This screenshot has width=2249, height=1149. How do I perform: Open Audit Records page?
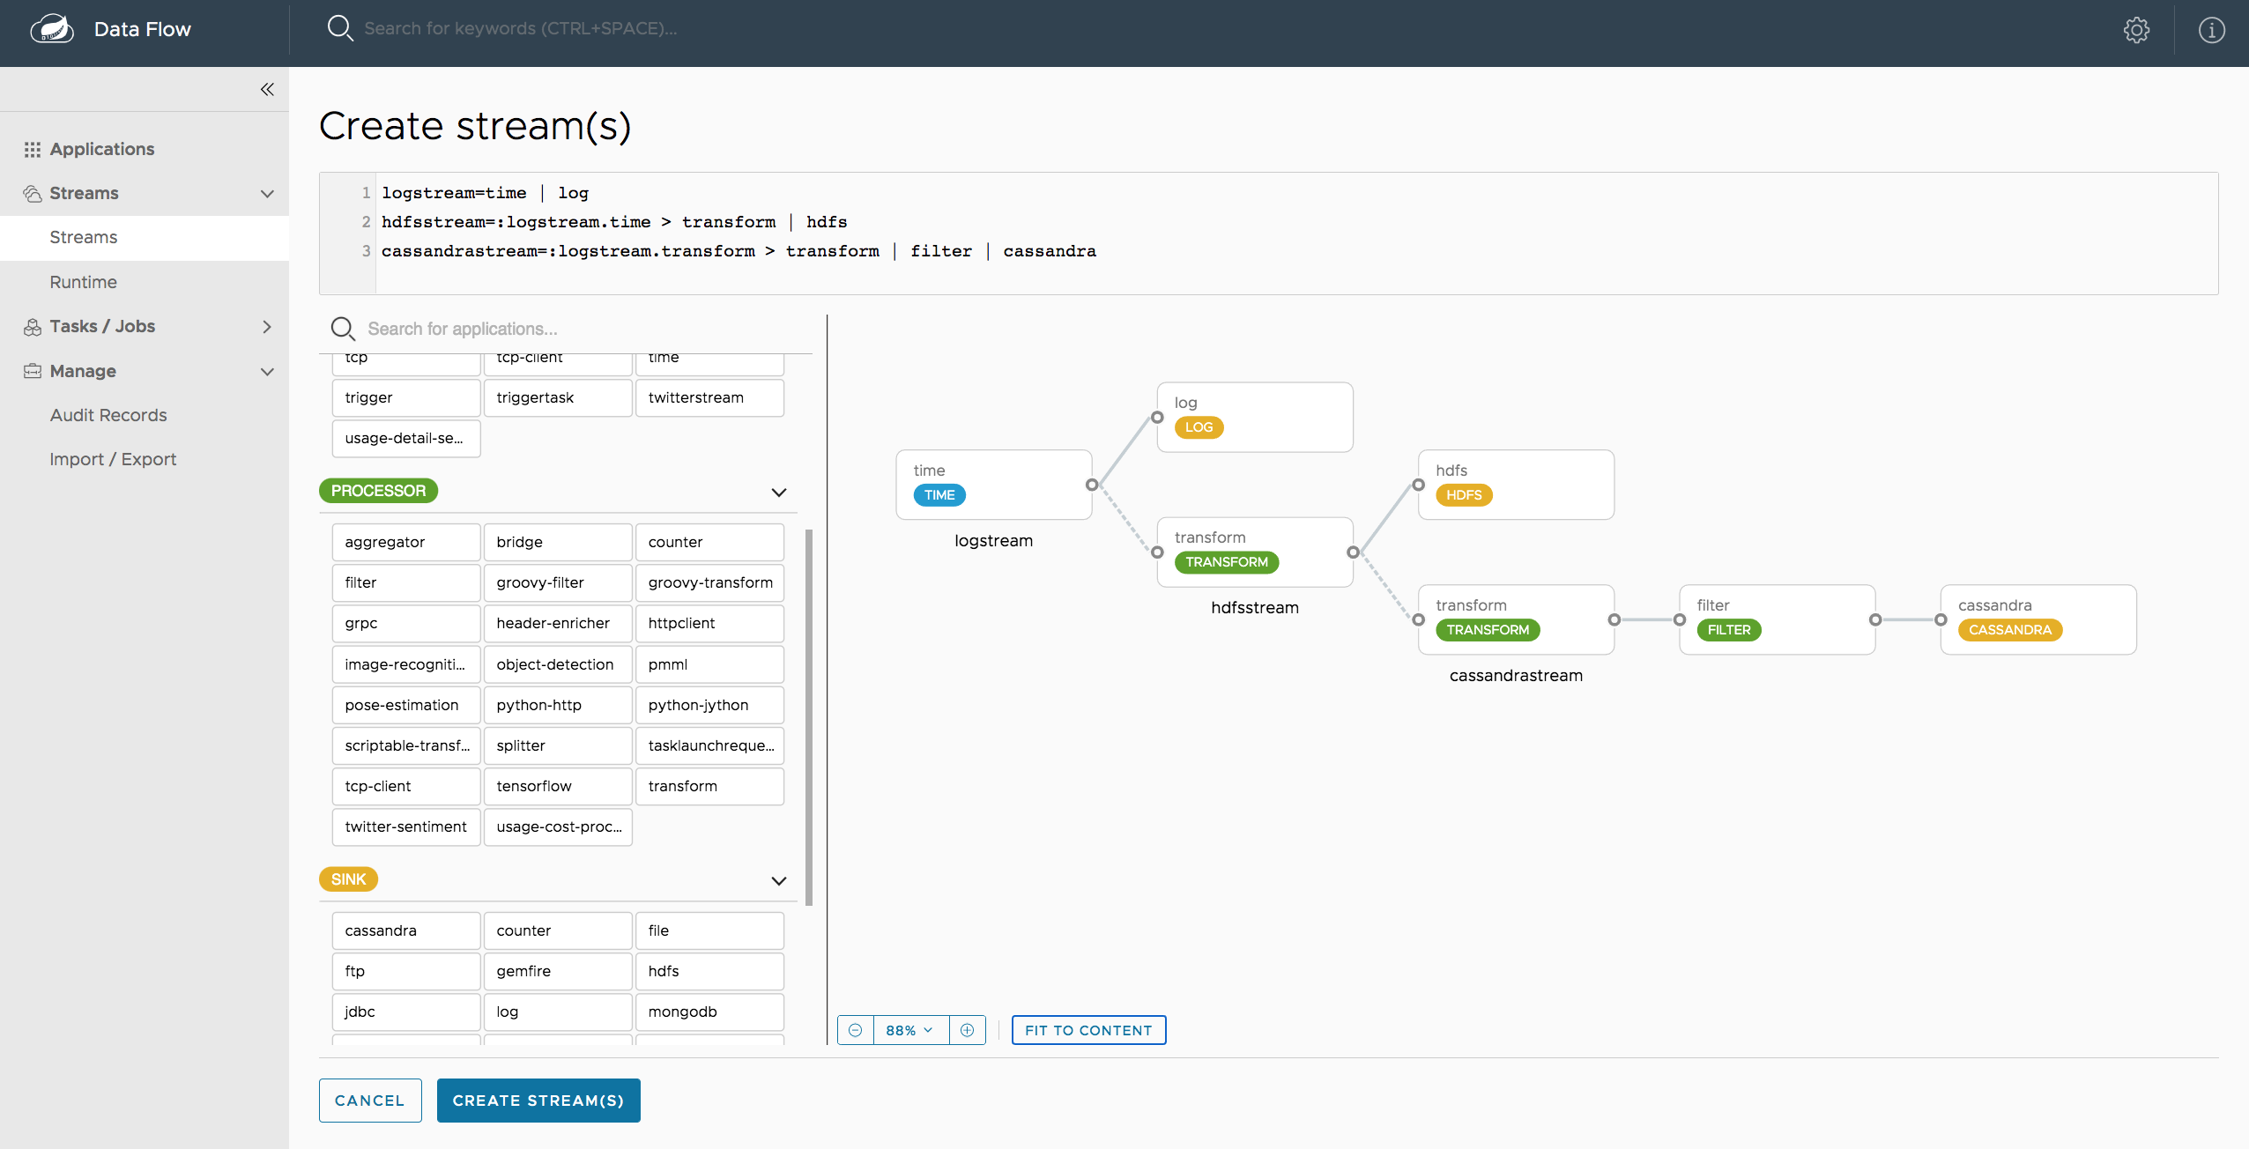[108, 415]
